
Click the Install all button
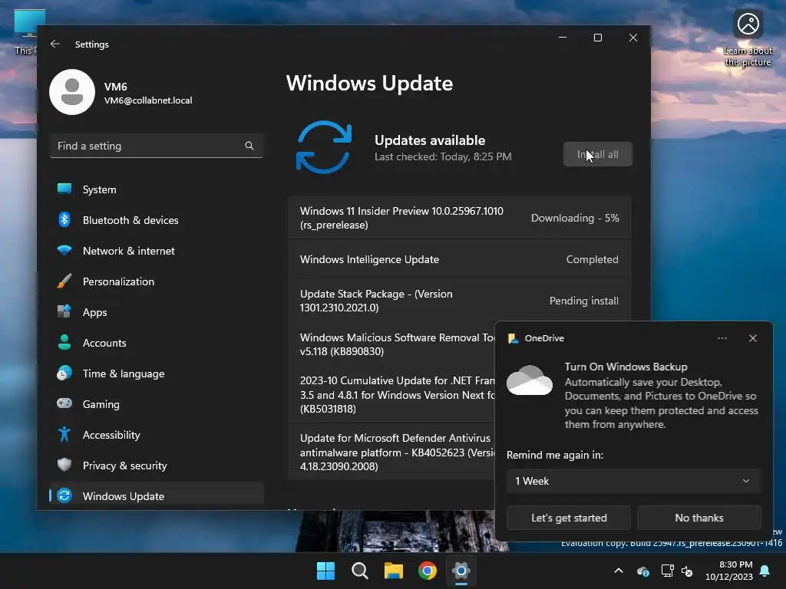(x=597, y=154)
